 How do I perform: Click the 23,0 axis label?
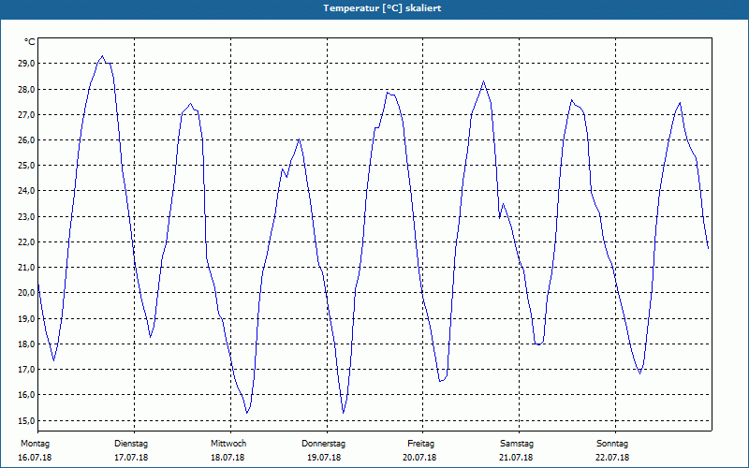tap(25, 217)
